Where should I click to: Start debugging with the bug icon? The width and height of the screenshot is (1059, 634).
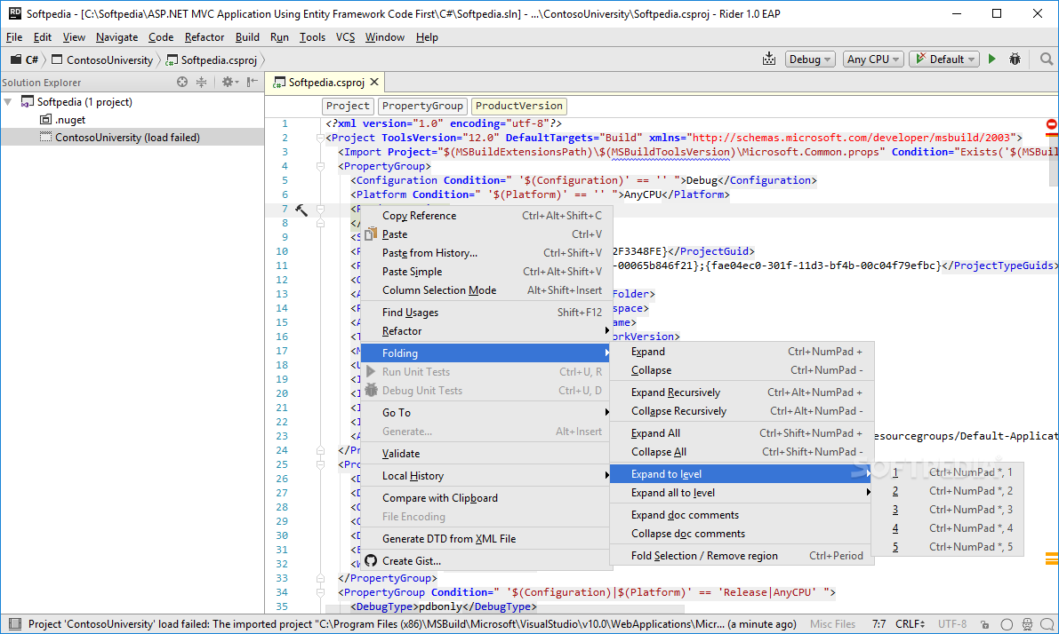1015,59
